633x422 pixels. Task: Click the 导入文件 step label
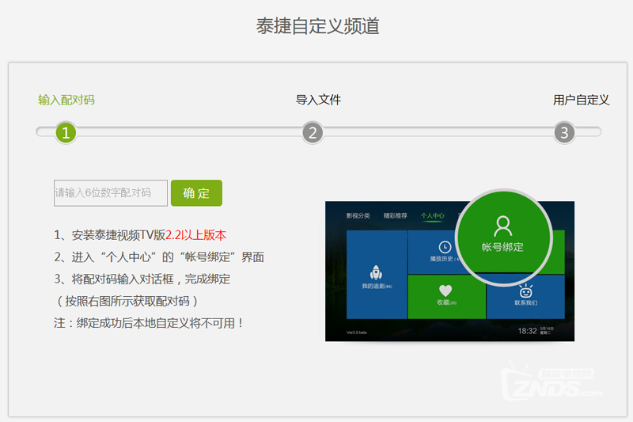[x=318, y=100]
